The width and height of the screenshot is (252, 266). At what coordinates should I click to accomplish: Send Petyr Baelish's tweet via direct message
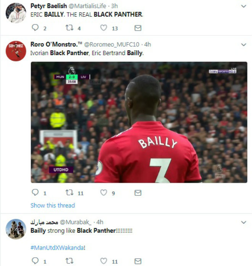138,28
